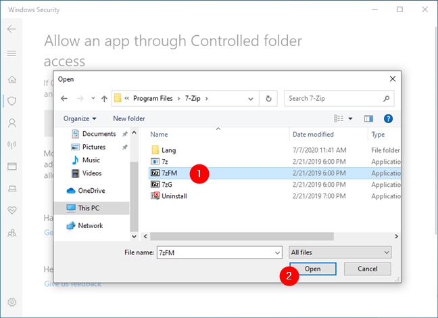The width and height of the screenshot is (438, 318).
Task: Close the Open dialog
Action: pyautogui.click(x=393, y=79)
